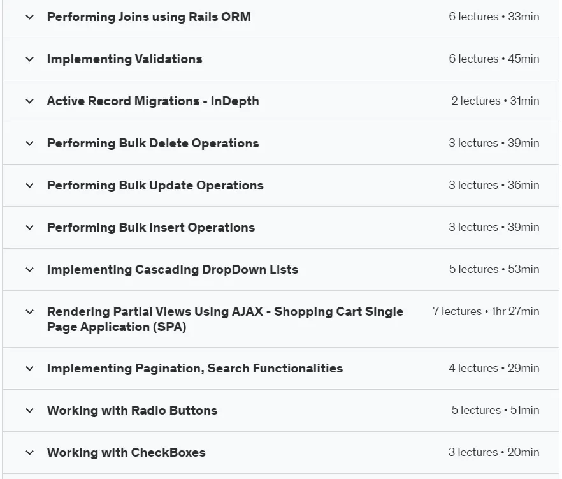Click the 7 lectures 1hr 27min label
Viewport: 562px width, 479px height.
point(486,311)
